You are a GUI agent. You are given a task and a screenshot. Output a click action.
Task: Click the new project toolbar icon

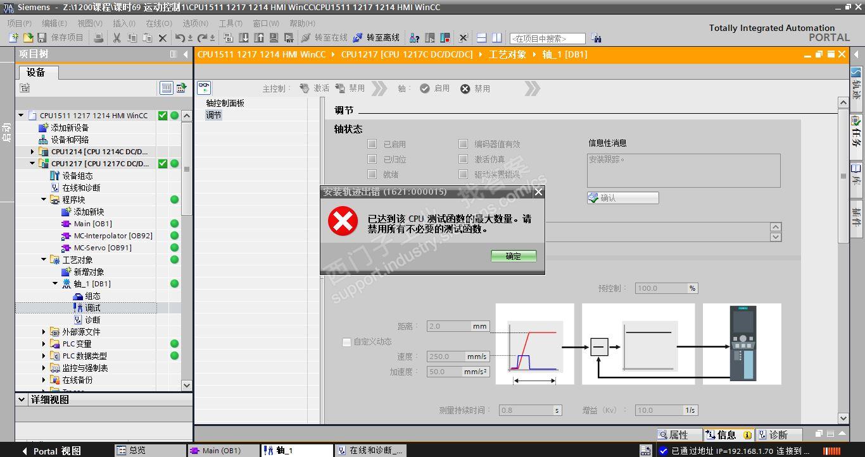click(13, 38)
